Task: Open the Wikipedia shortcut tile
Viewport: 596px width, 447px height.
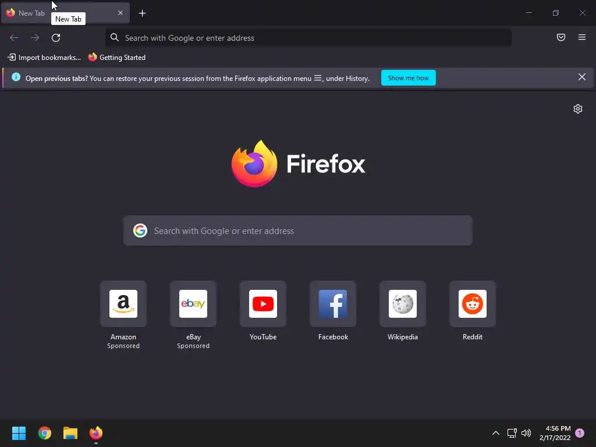Action: (403, 304)
